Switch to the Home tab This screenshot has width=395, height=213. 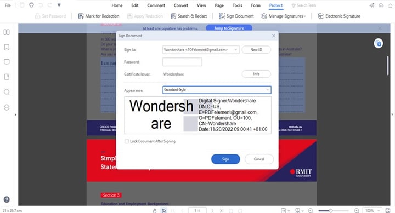pos(117,5)
